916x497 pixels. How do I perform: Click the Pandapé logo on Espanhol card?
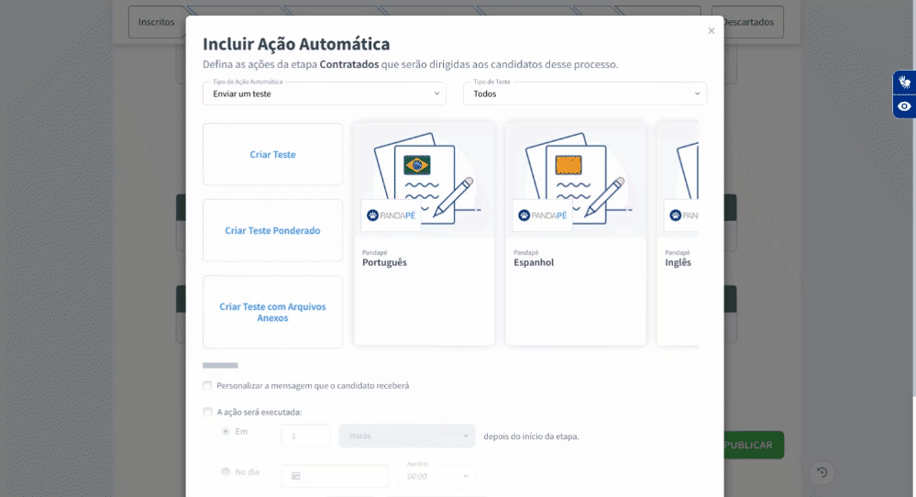[x=542, y=215]
